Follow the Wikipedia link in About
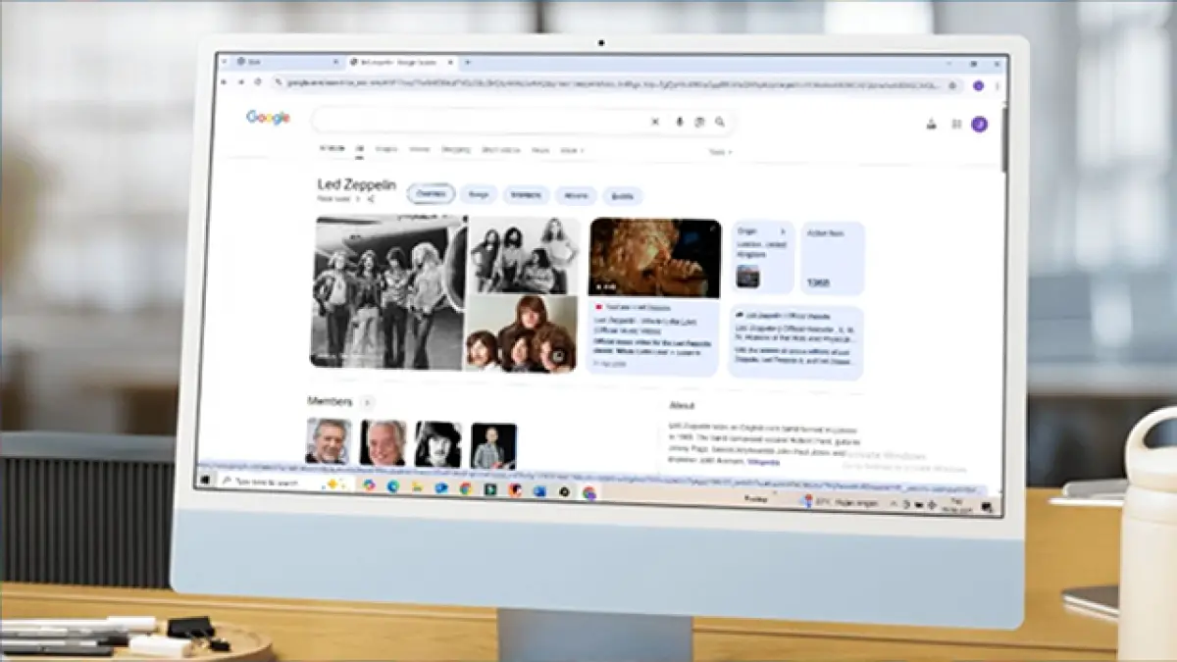The width and height of the screenshot is (1177, 662). [763, 460]
